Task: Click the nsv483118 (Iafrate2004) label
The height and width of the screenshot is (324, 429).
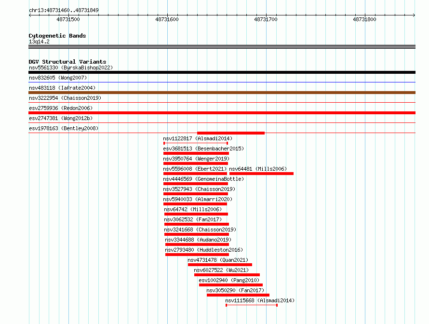Action: [62, 88]
